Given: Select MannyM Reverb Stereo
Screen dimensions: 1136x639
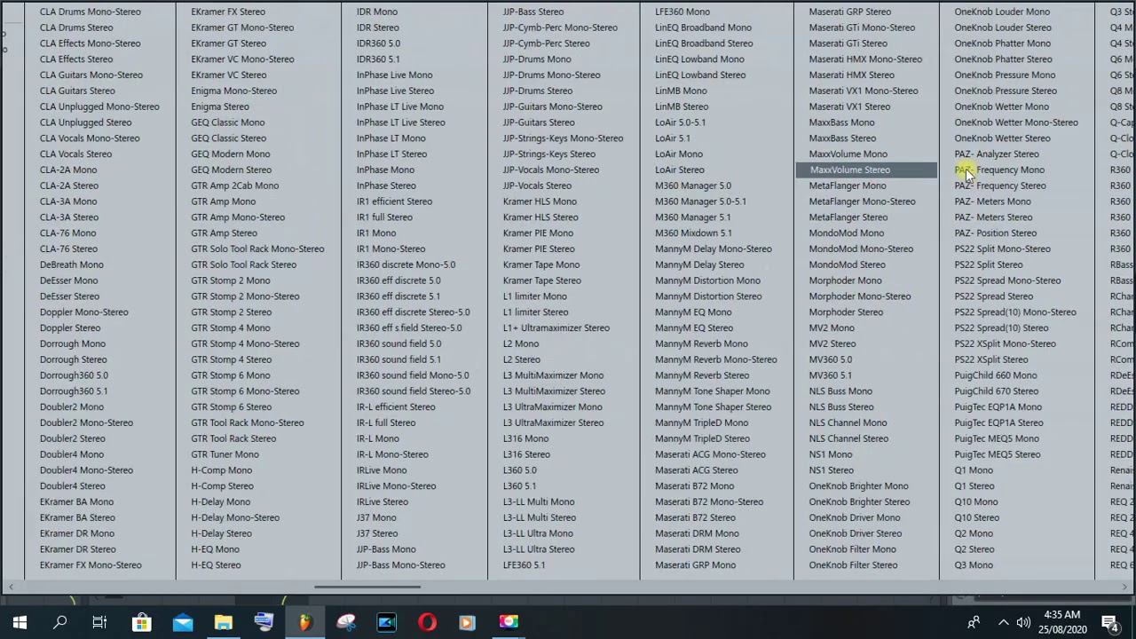Looking at the screenshot, I should pos(702,375).
